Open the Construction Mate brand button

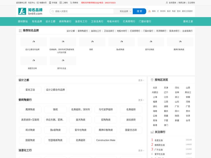coord(106,140)
